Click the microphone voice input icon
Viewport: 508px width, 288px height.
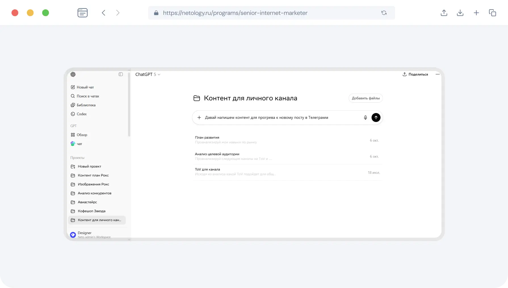pos(365,118)
